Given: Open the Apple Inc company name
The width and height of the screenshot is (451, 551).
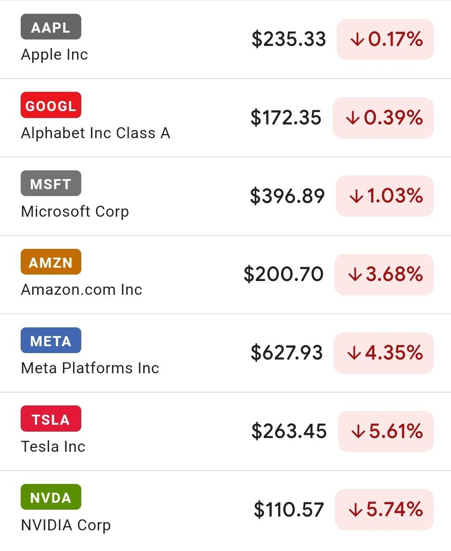Looking at the screenshot, I should point(54,55).
